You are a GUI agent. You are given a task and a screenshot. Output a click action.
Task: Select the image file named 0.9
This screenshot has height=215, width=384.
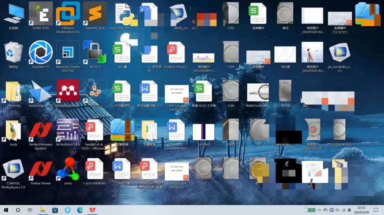pos(231,171)
